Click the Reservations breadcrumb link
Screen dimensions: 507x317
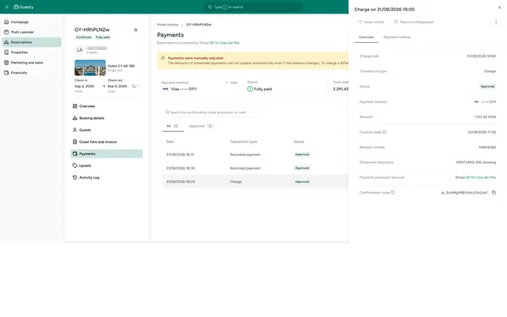pyautogui.click(x=167, y=25)
